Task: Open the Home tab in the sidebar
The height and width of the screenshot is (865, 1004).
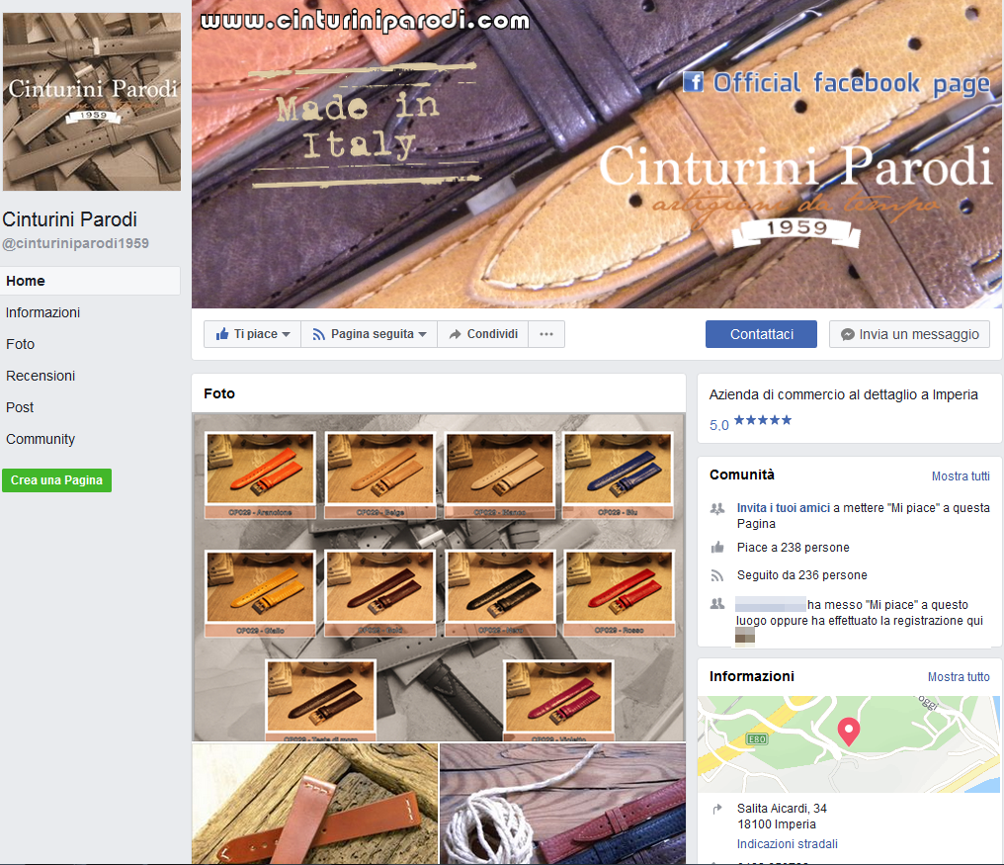Action: (90, 281)
